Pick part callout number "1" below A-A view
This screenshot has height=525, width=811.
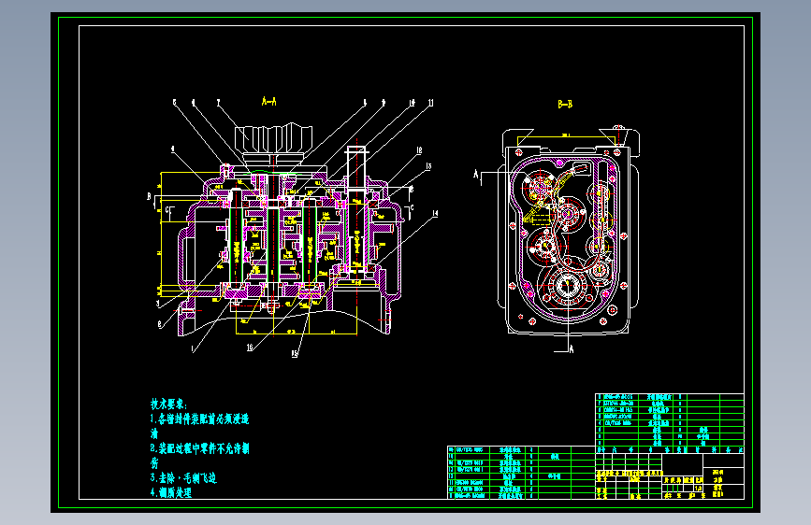(193, 349)
